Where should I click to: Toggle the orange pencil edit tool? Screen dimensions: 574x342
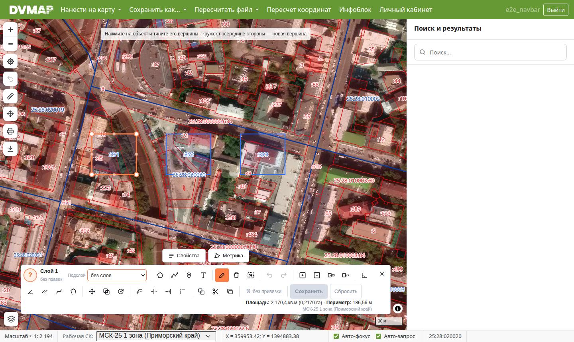[x=222, y=275]
